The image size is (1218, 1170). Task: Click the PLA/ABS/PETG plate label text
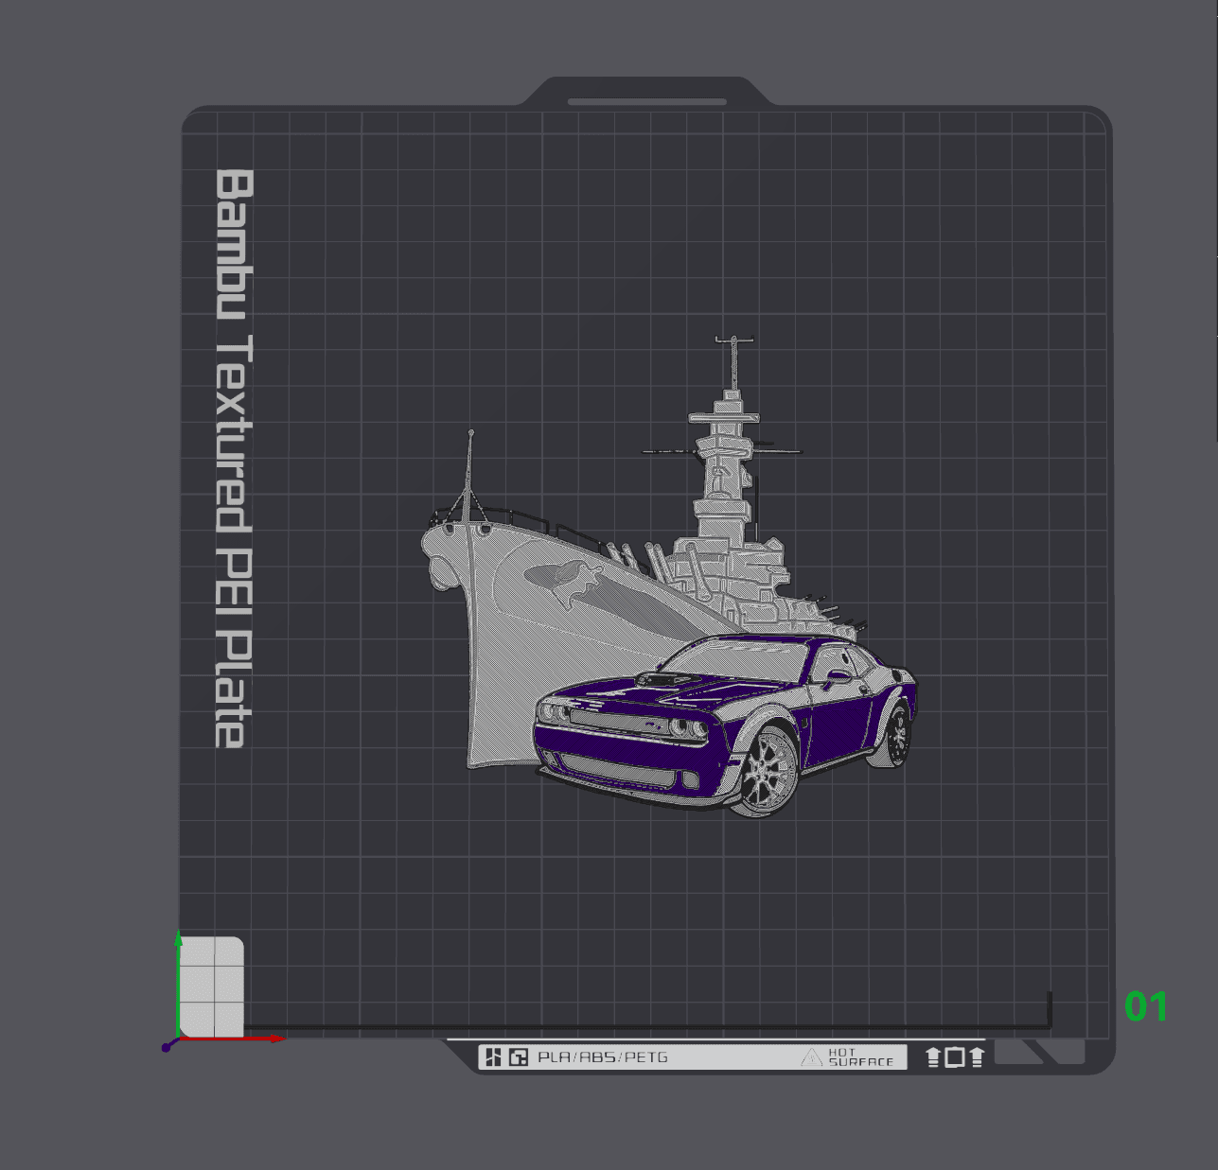[x=603, y=1057]
